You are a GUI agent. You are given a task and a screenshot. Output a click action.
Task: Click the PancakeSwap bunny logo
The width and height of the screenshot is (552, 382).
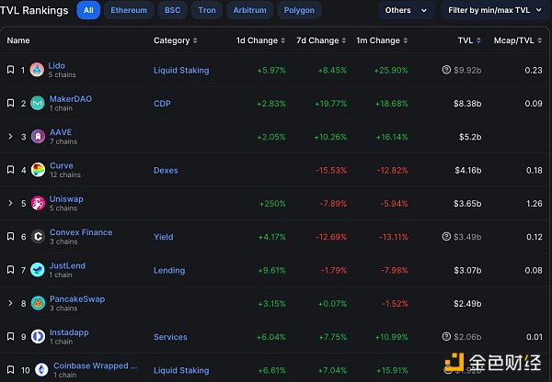tap(37, 303)
